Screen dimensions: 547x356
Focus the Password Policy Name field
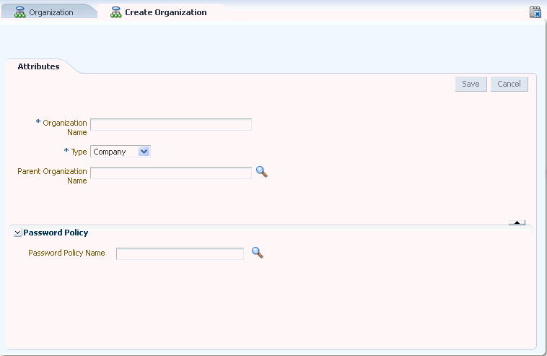pos(180,253)
